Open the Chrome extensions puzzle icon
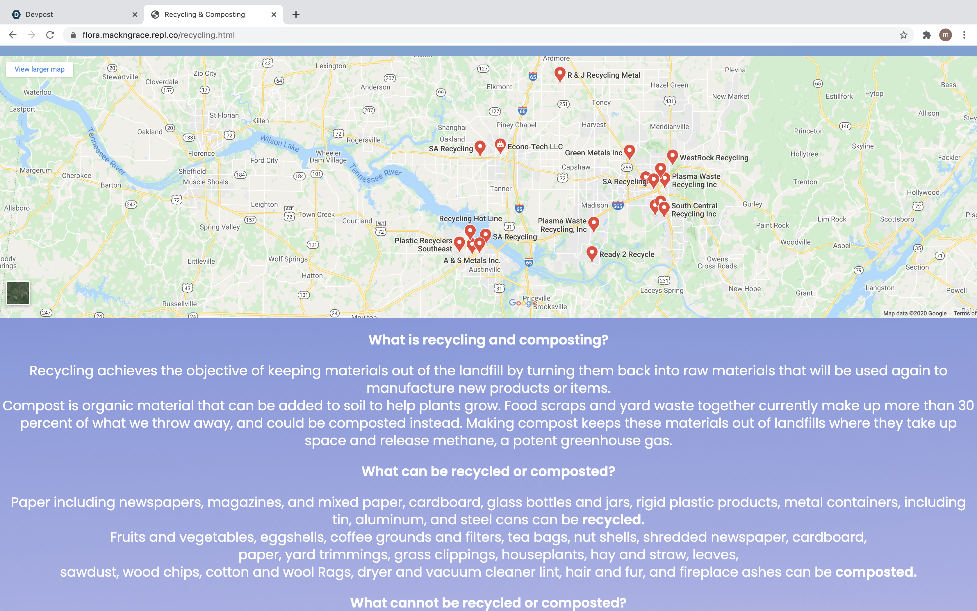This screenshot has height=611, width=977. (x=926, y=35)
